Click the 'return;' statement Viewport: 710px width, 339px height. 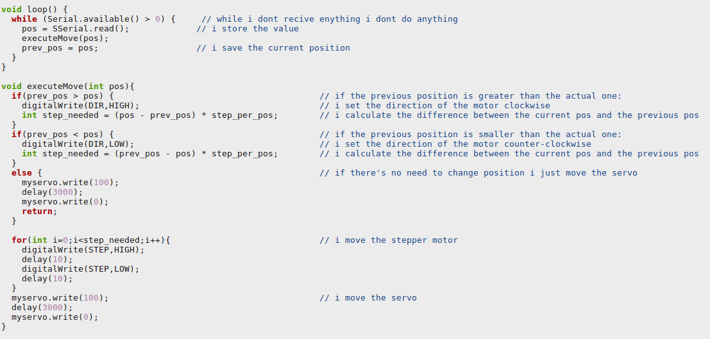click(x=40, y=211)
